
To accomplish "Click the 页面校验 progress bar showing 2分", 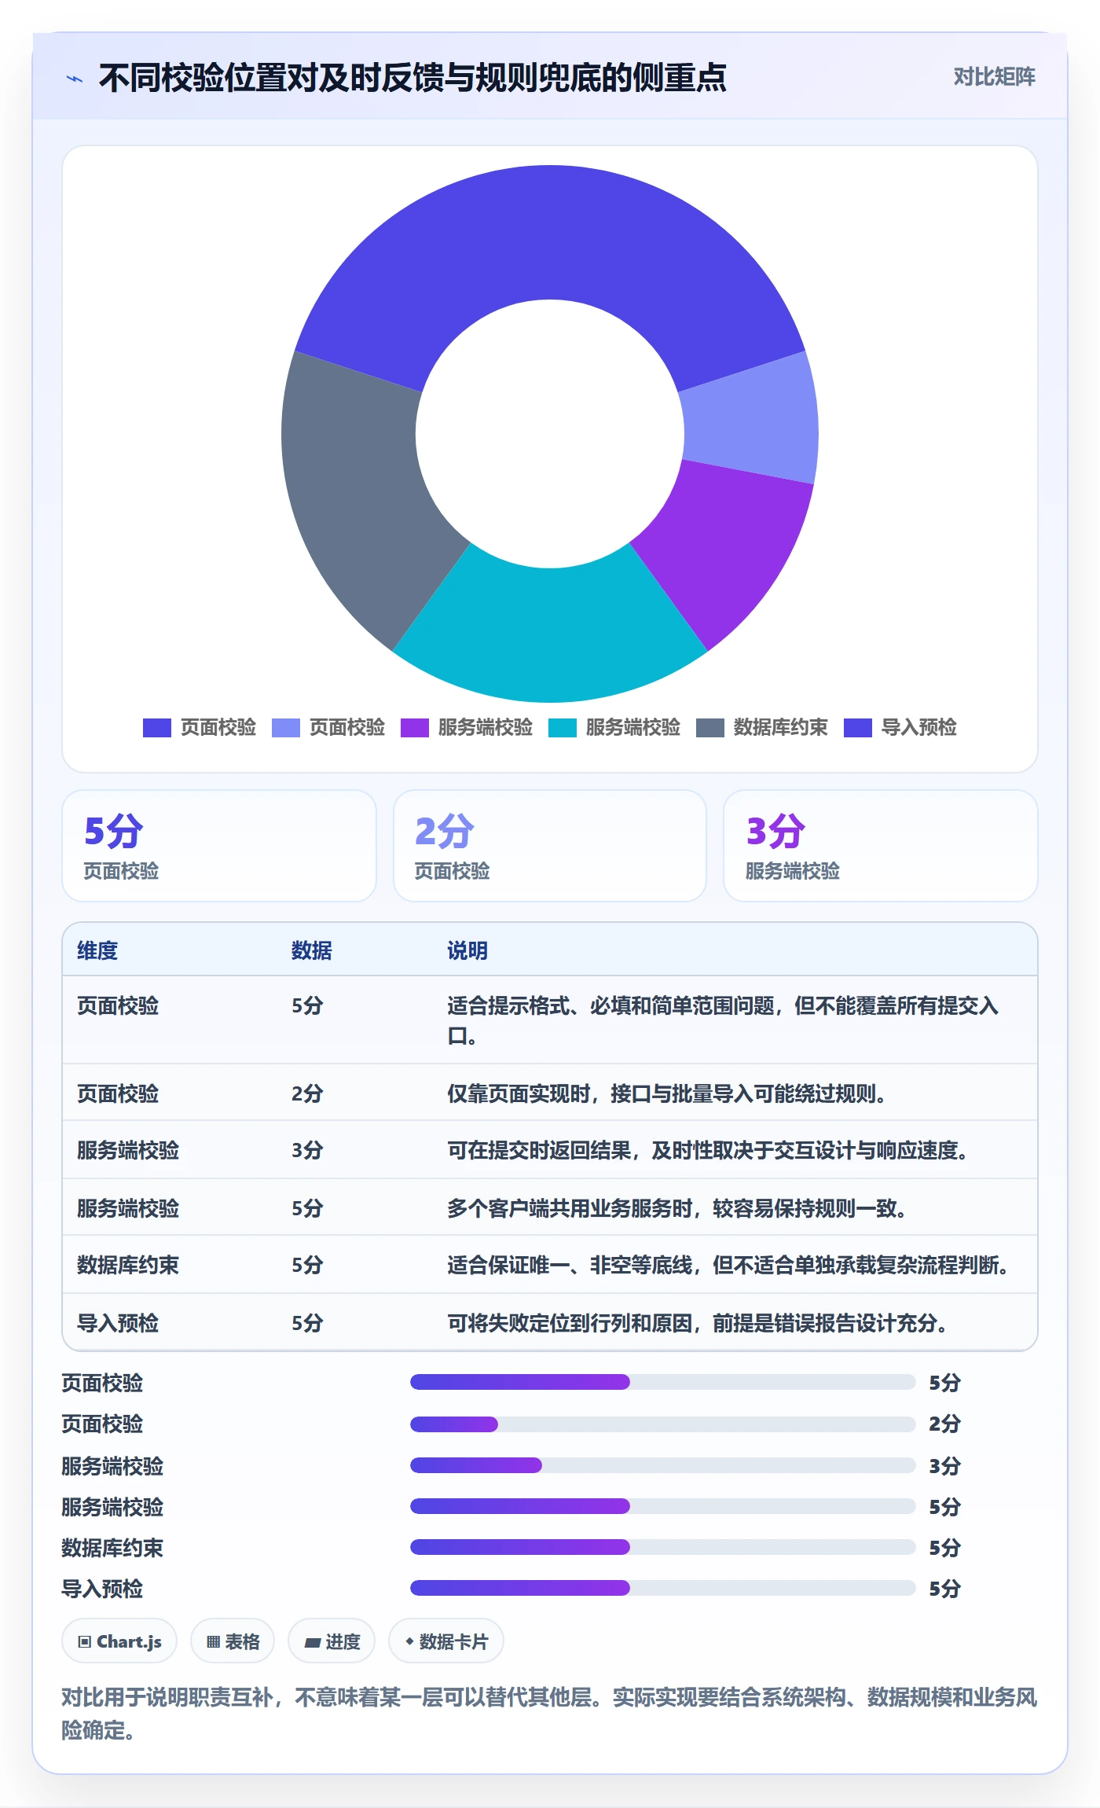I will [x=662, y=1424].
